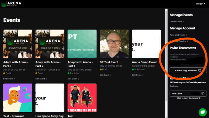
Task: Click the scrollbar down arrow
Action: tap(166, 117)
